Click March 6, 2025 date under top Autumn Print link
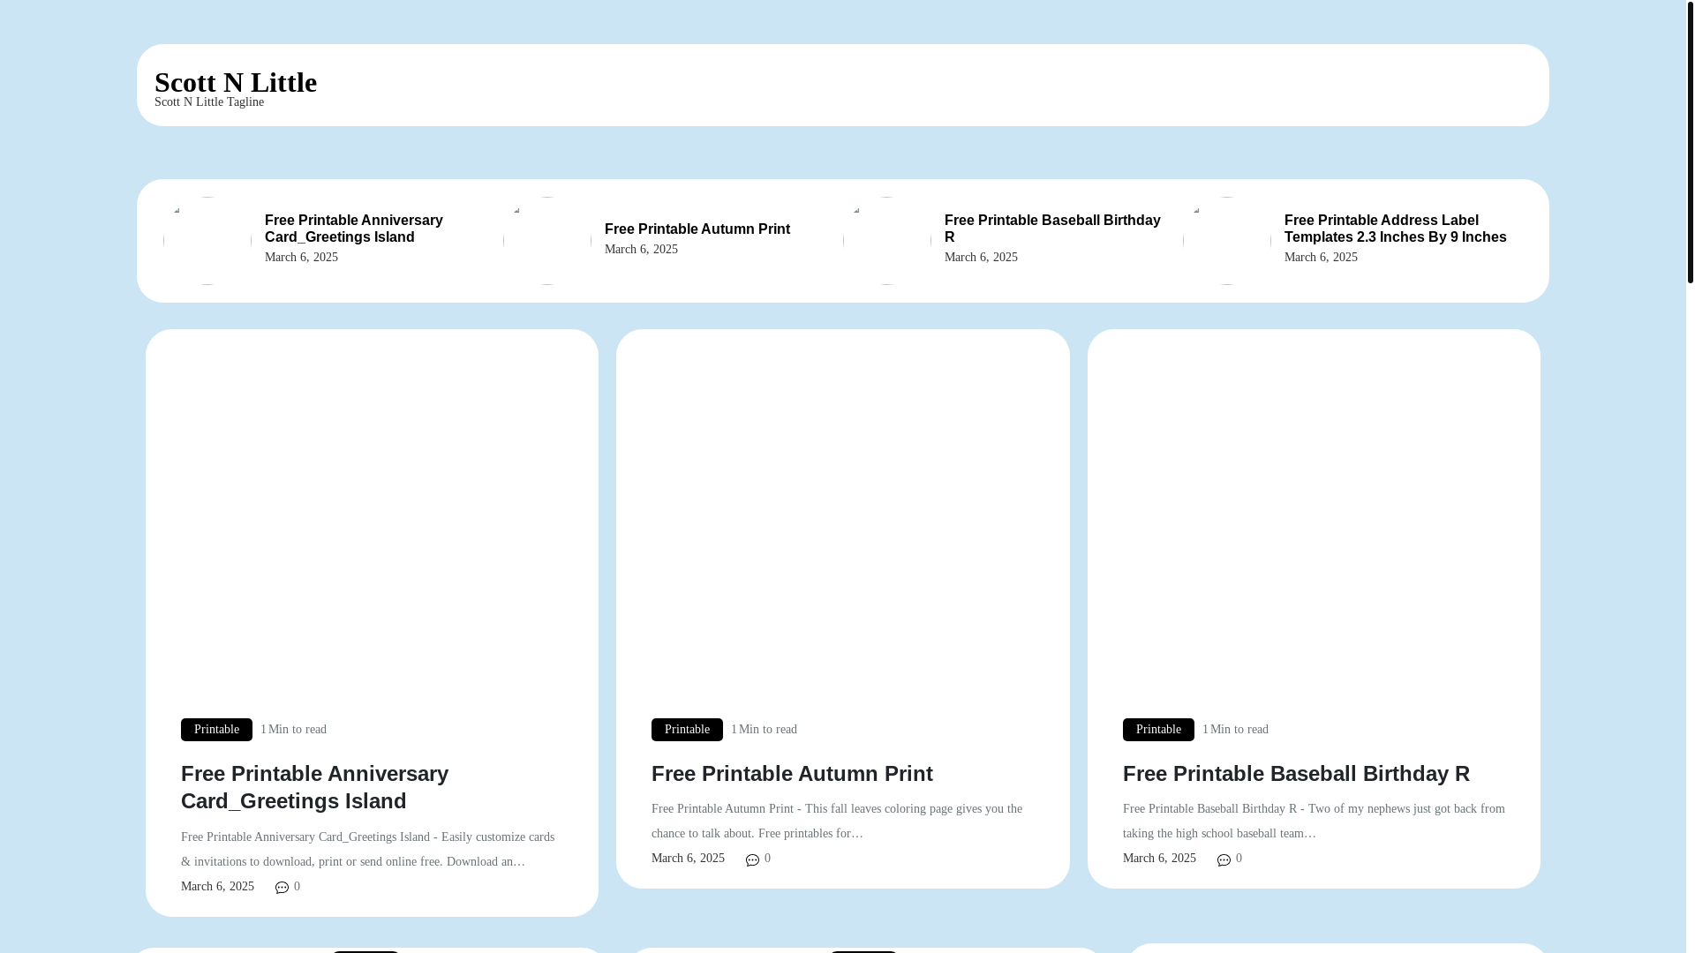 click(641, 250)
